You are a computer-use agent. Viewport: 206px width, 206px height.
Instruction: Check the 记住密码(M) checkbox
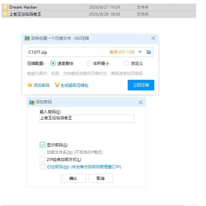point(42,167)
